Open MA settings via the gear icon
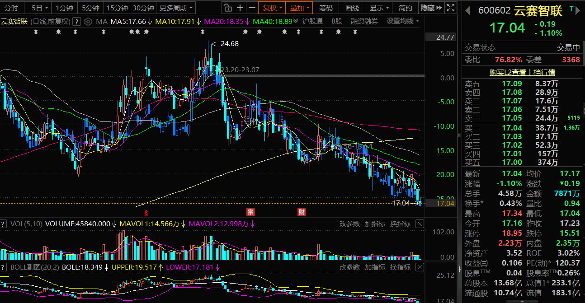 coord(88,21)
